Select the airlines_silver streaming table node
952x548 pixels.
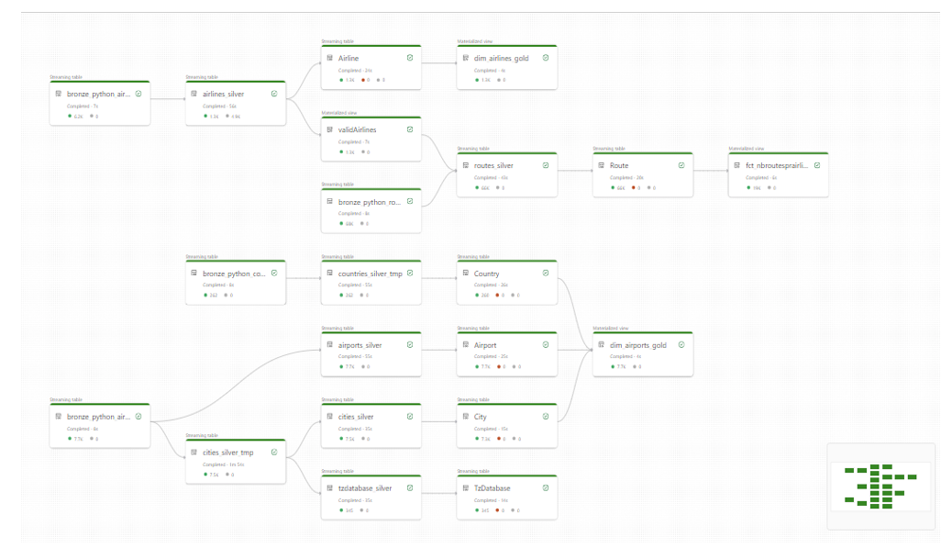(236, 104)
